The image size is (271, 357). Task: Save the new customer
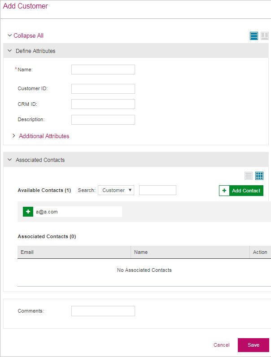(253, 345)
